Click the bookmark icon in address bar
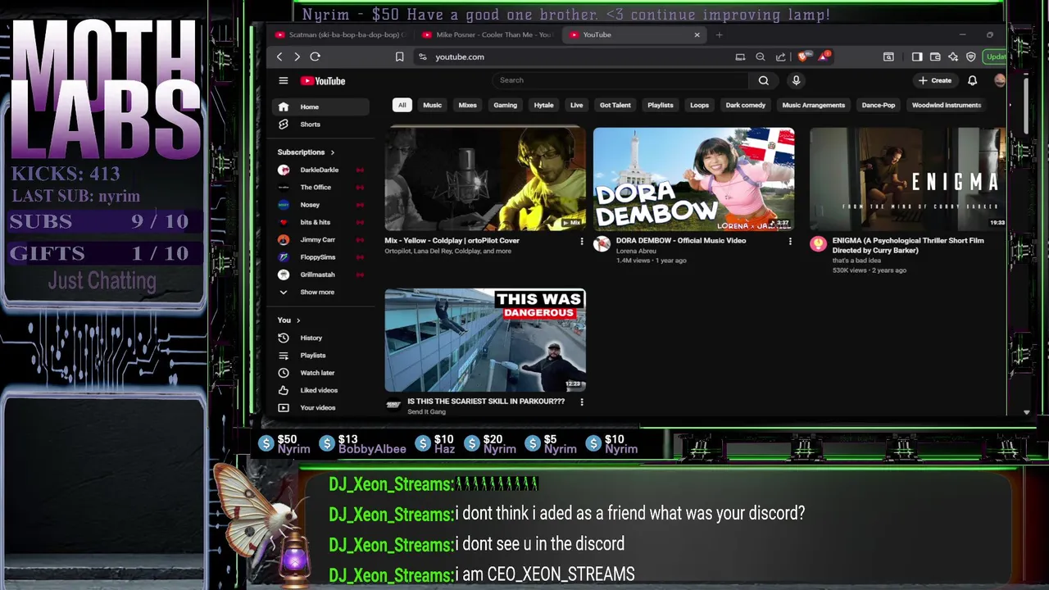The width and height of the screenshot is (1049, 590). click(399, 57)
